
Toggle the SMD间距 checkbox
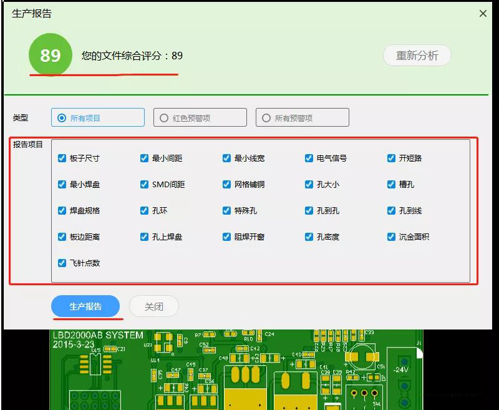143,185
